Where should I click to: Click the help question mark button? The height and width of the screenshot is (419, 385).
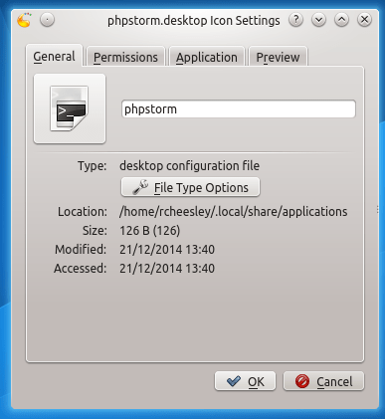[295, 20]
